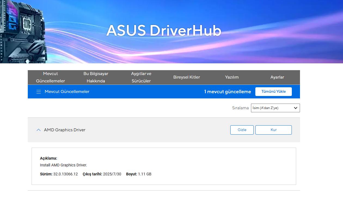The image size is (343, 205).
Task: Open the Bu Bilgisayar Hakkında tab
Action: tap(96, 77)
